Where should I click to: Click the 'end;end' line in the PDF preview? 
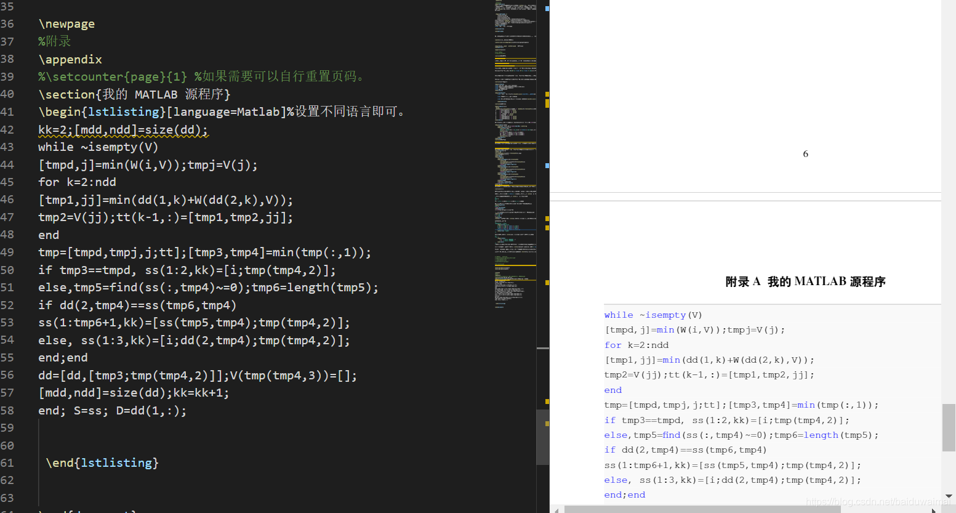click(x=625, y=495)
